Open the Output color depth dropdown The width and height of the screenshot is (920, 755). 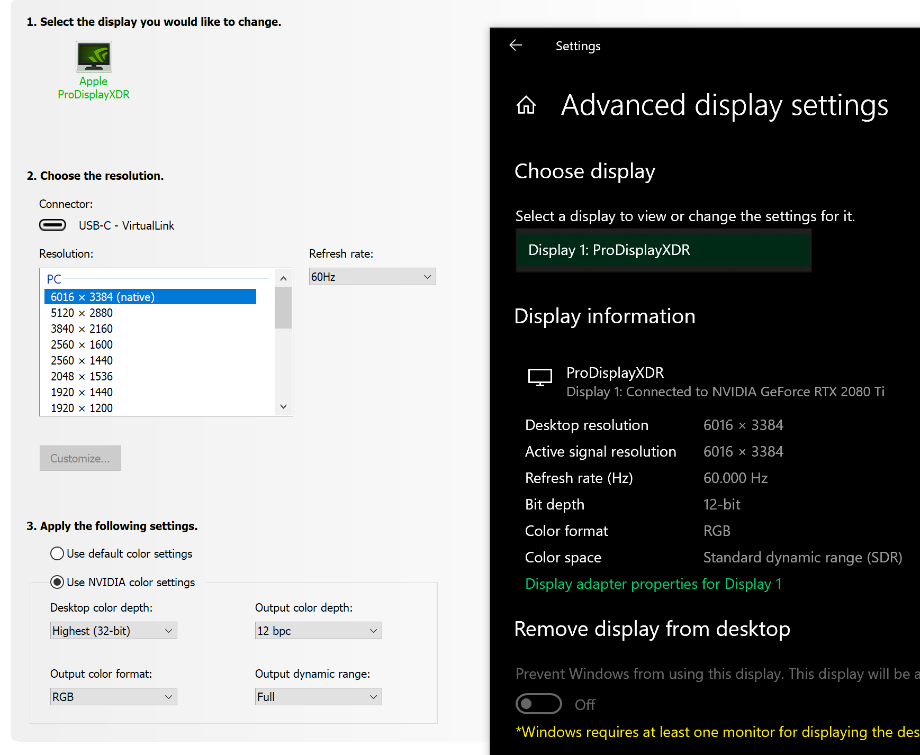[x=318, y=631]
